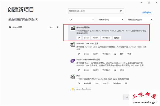Click C# tag under 控制台应用程序

79,38
